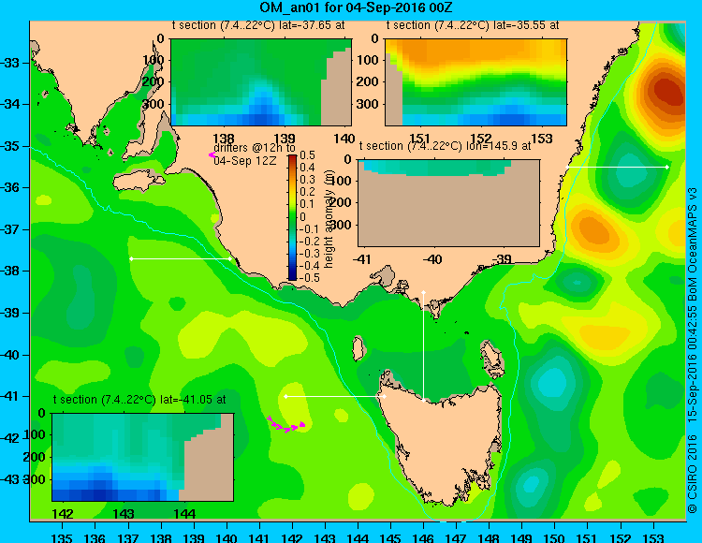Click King Island in western Bass Strait

358,348
